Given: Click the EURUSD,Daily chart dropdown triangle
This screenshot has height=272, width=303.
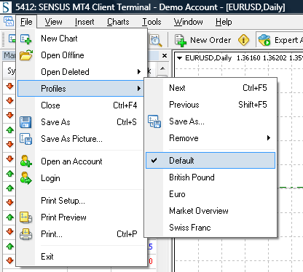Looking at the screenshot, I should pos(179,58).
